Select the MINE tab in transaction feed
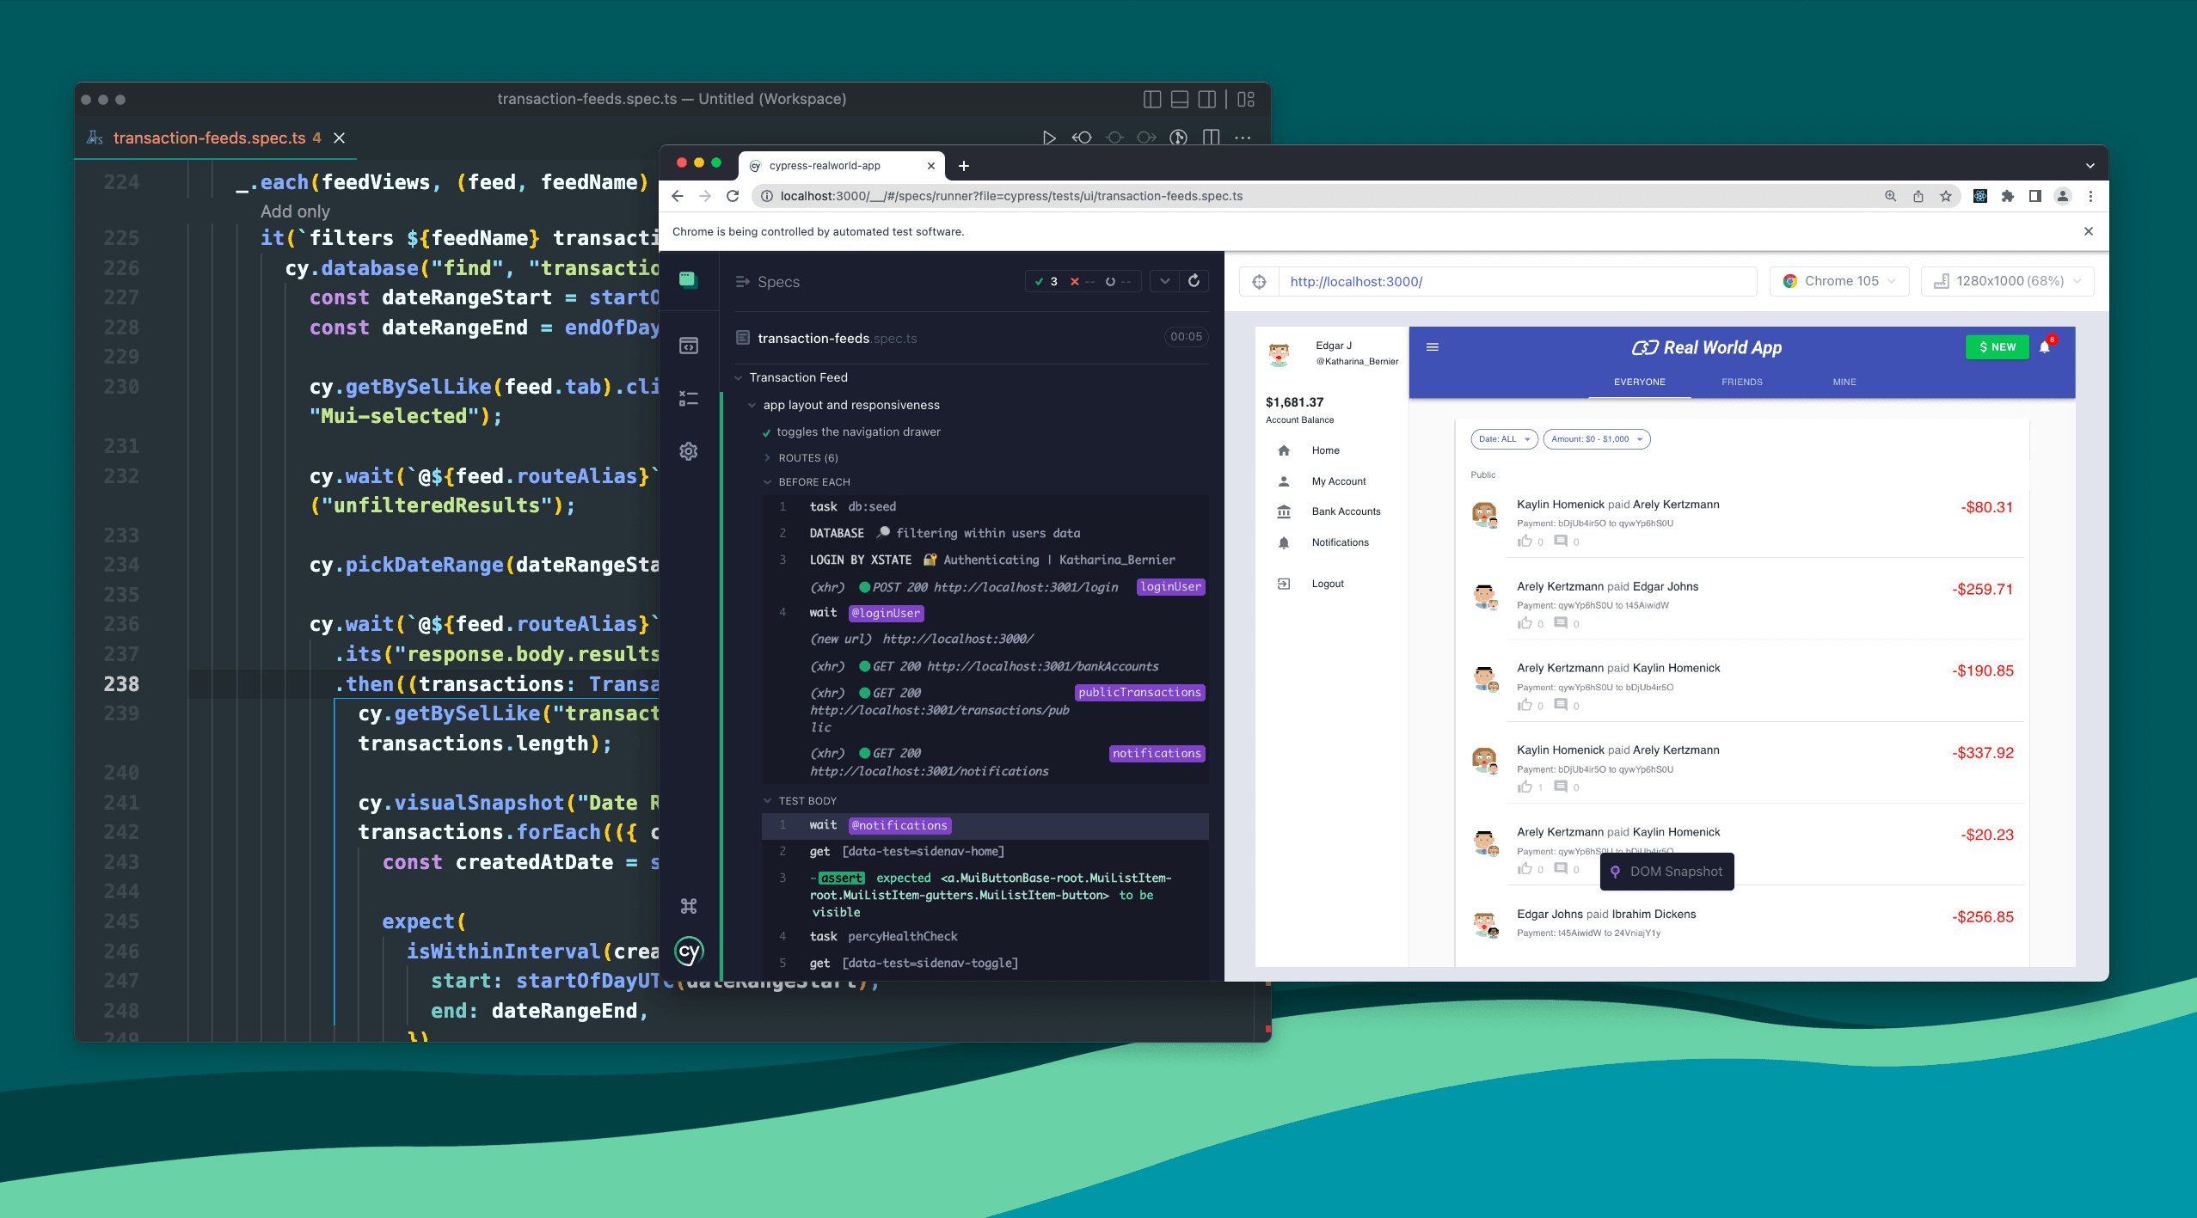The width and height of the screenshot is (2197, 1218). tap(1842, 381)
